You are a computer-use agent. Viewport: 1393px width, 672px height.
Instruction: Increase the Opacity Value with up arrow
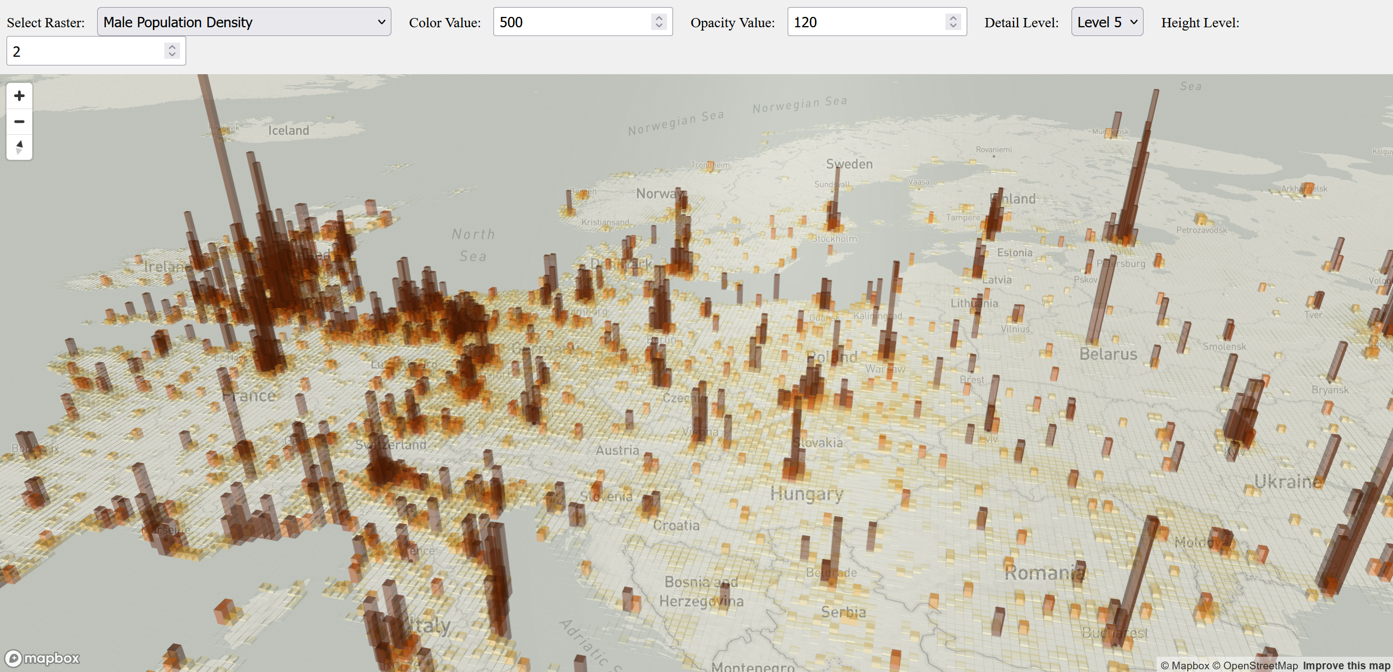pos(953,18)
